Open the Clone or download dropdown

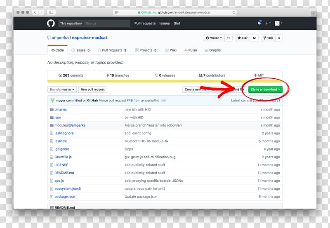(265, 89)
